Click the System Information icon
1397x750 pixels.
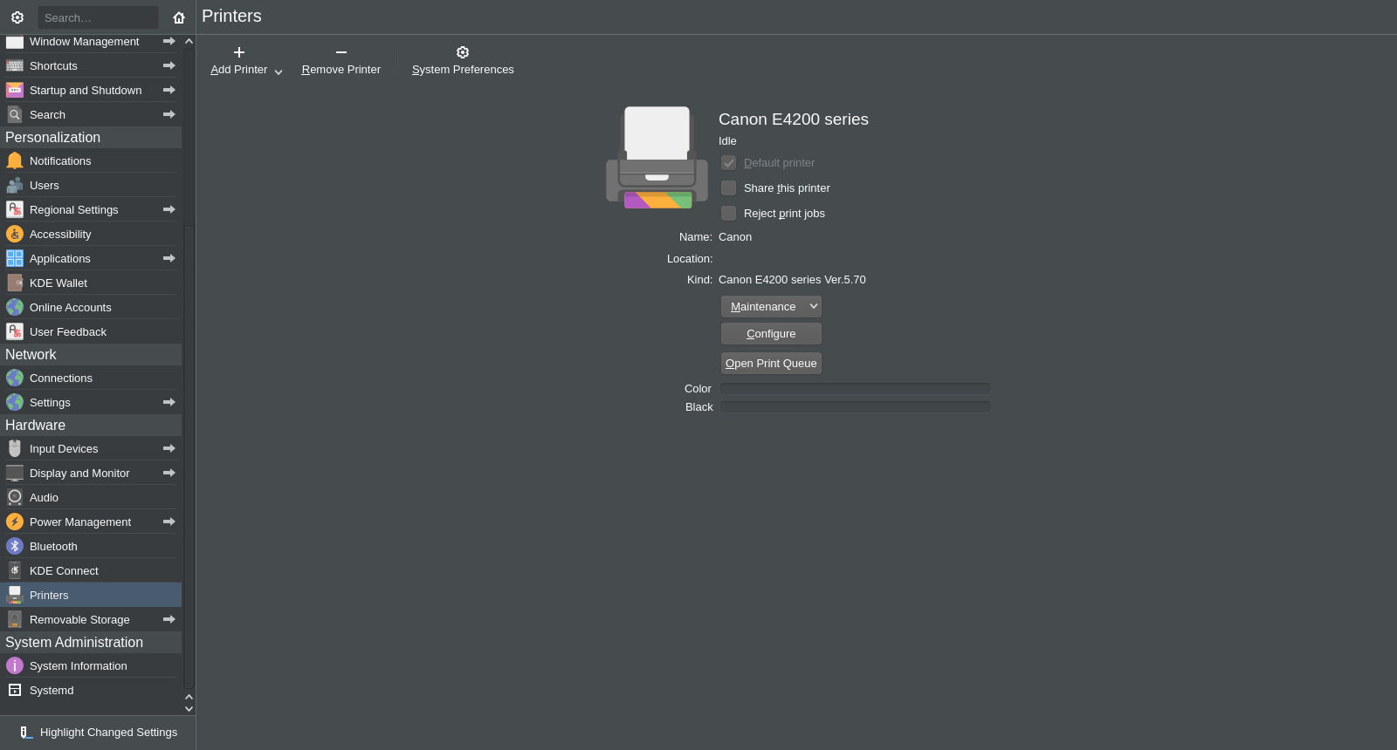tap(15, 665)
